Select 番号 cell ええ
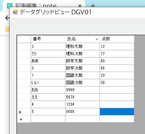Screen dimensions: 145x134 coord(48,97)
